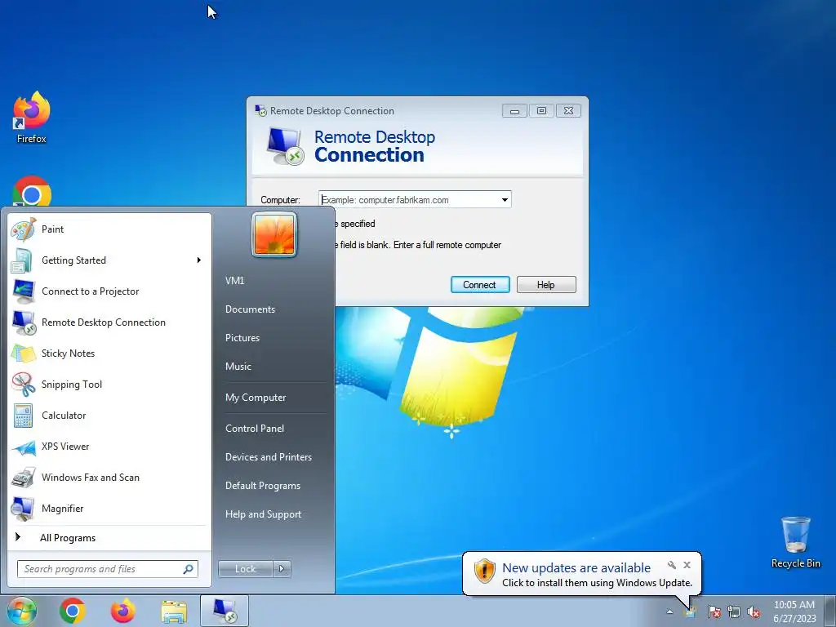Open Paint from the Start menu
This screenshot has height=627, width=836.
[109, 229]
